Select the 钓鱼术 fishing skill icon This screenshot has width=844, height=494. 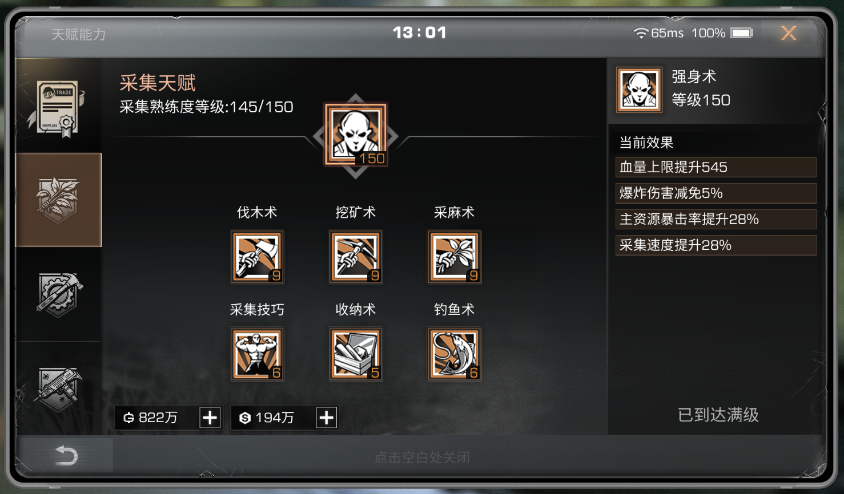point(455,354)
